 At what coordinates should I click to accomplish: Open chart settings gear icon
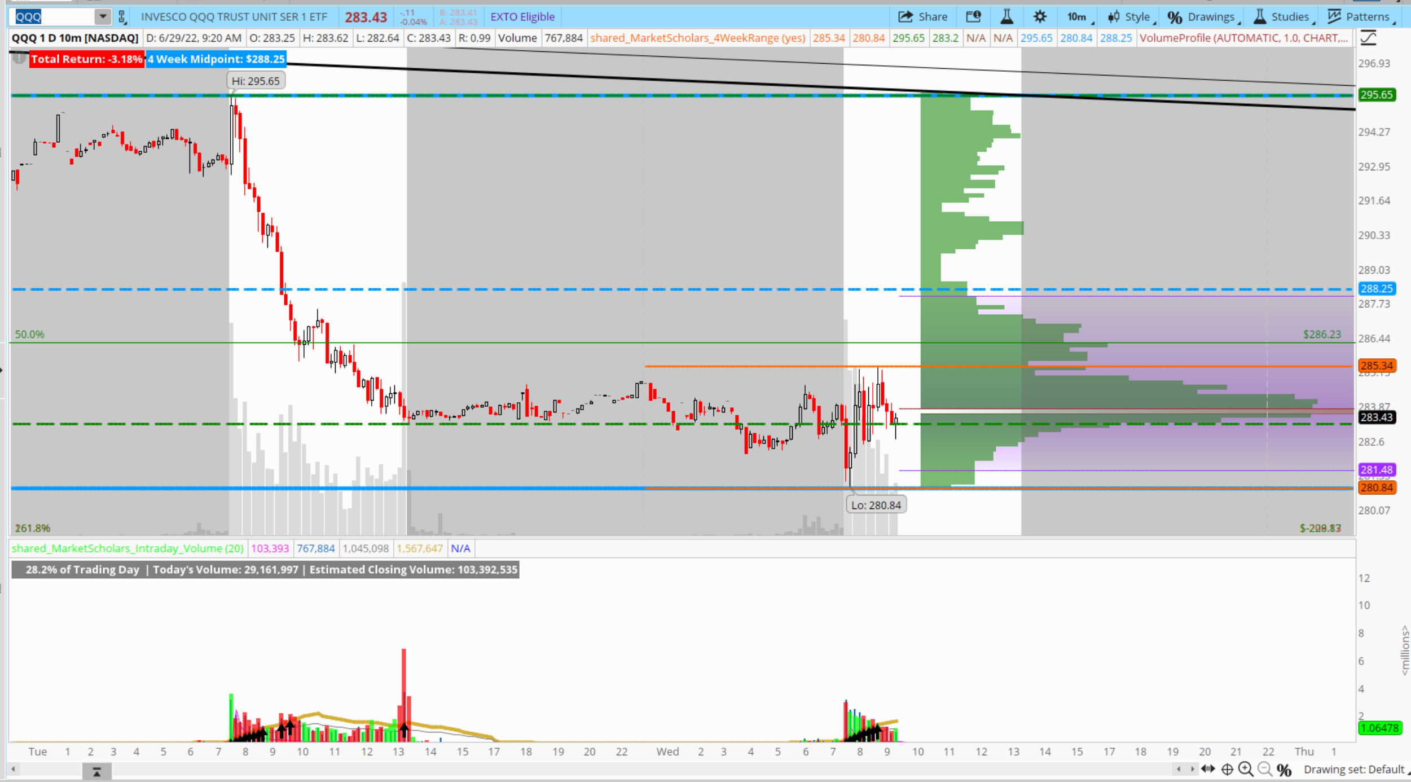tap(1040, 17)
